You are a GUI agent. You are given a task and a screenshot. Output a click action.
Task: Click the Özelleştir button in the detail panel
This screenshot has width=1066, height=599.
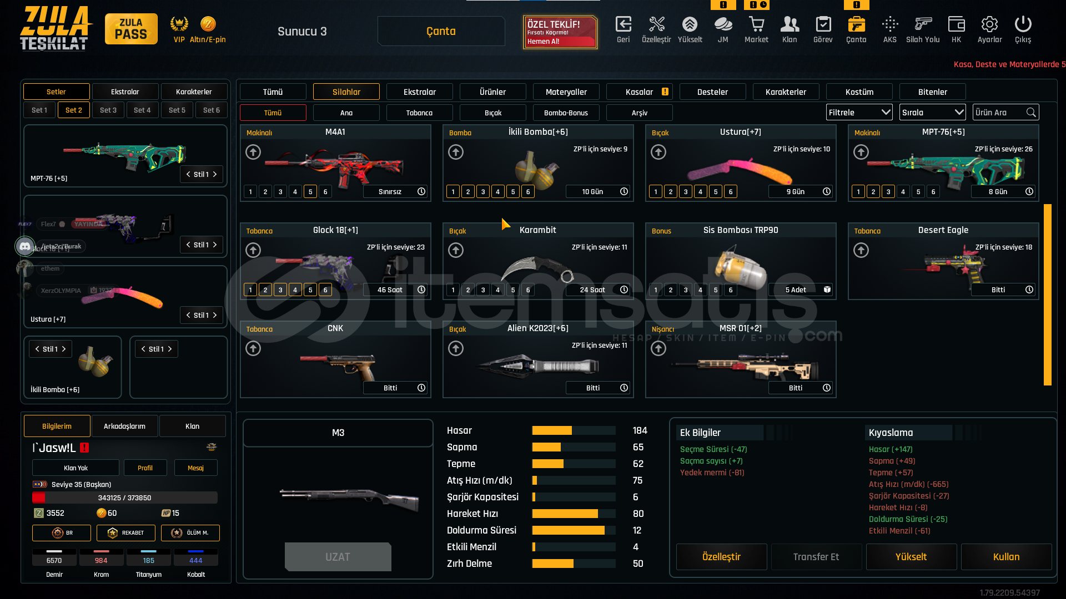(x=721, y=557)
